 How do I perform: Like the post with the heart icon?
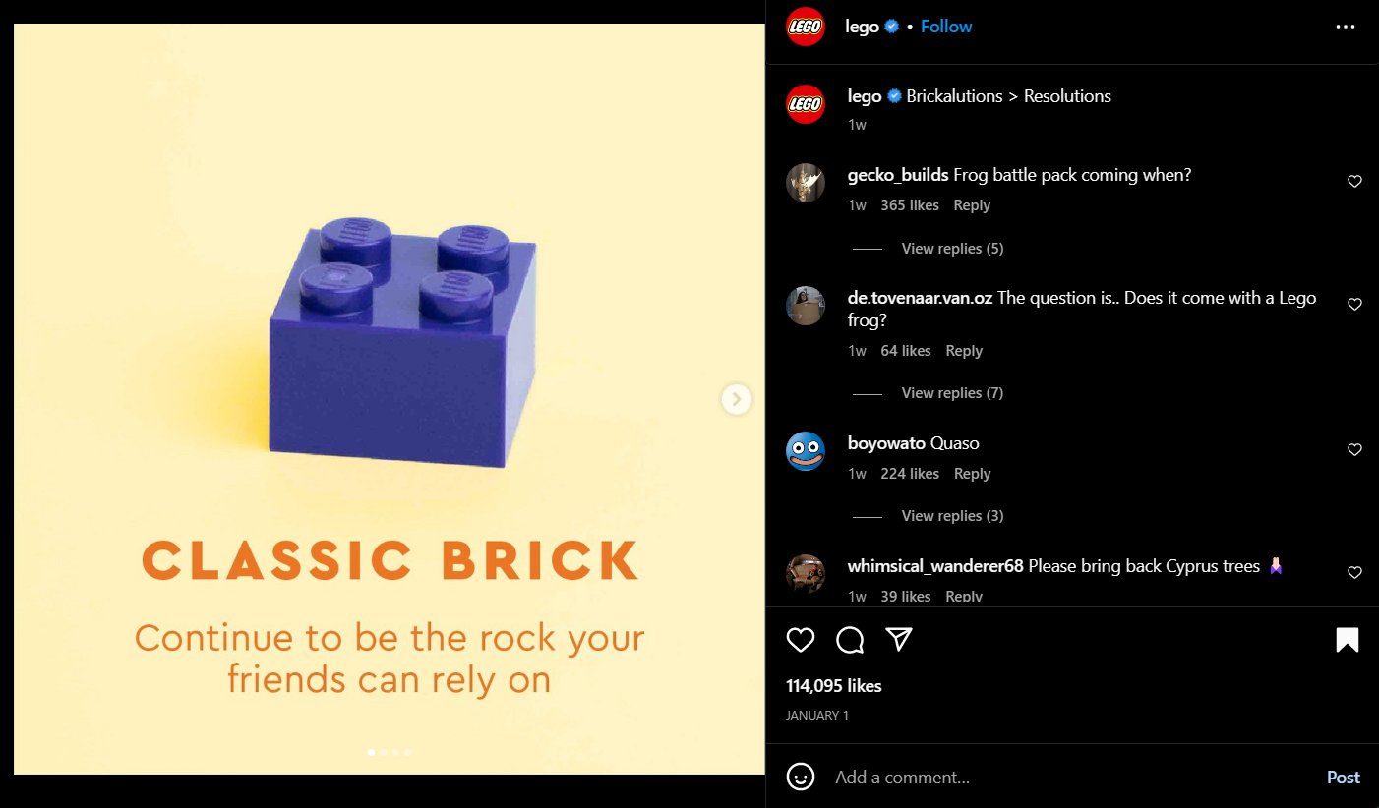tap(801, 641)
